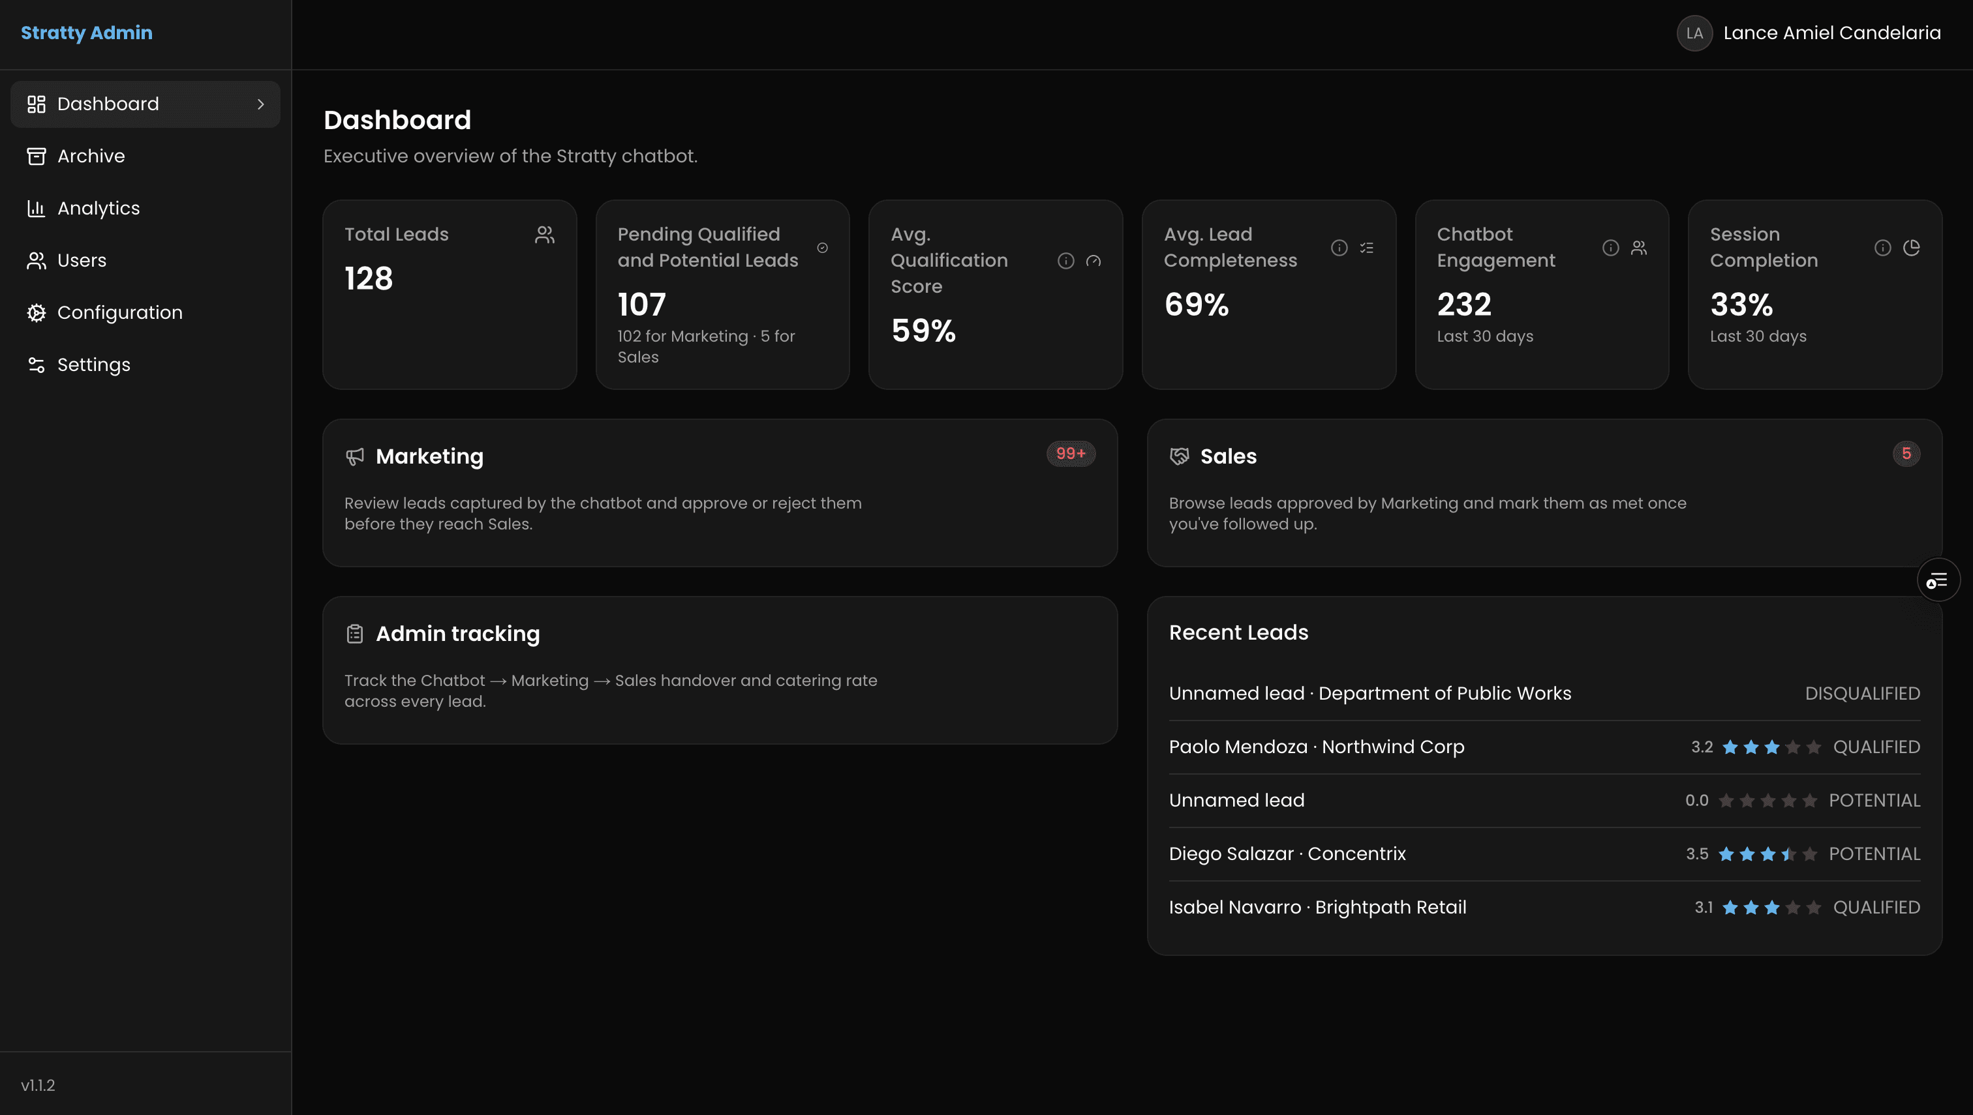Open the Sales card heading
This screenshot has width=1973, height=1115.
coord(1229,456)
